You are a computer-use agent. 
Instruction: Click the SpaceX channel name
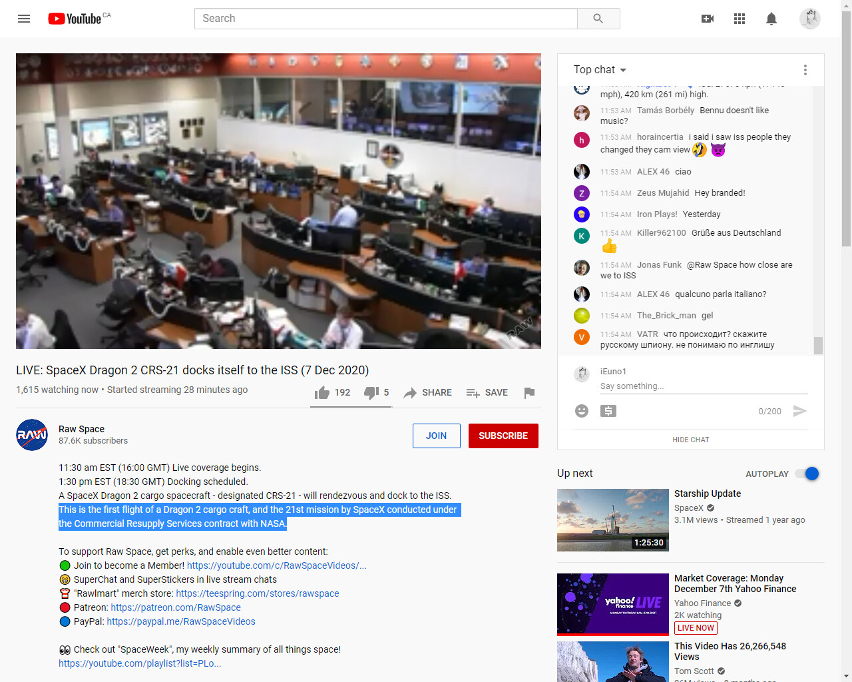(689, 508)
